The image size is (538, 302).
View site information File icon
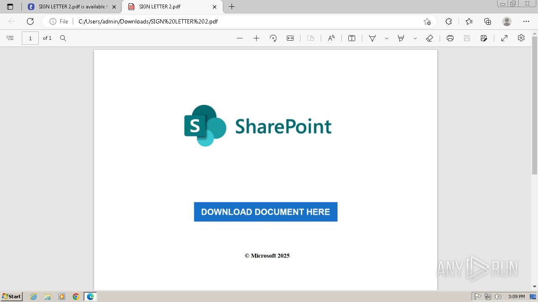tap(59, 21)
